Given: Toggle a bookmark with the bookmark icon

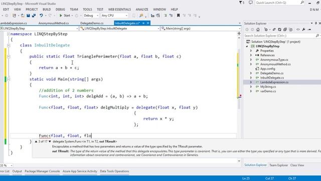Looking at the screenshot, I should click(179, 16).
